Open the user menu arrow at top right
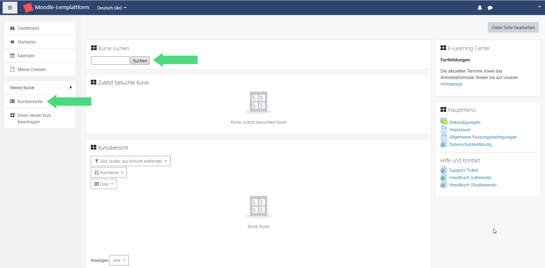The width and height of the screenshot is (545, 268). pyautogui.click(x=539, y=7)
